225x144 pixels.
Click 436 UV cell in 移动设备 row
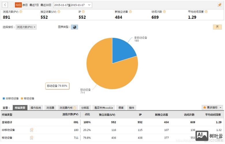point(114,138)
